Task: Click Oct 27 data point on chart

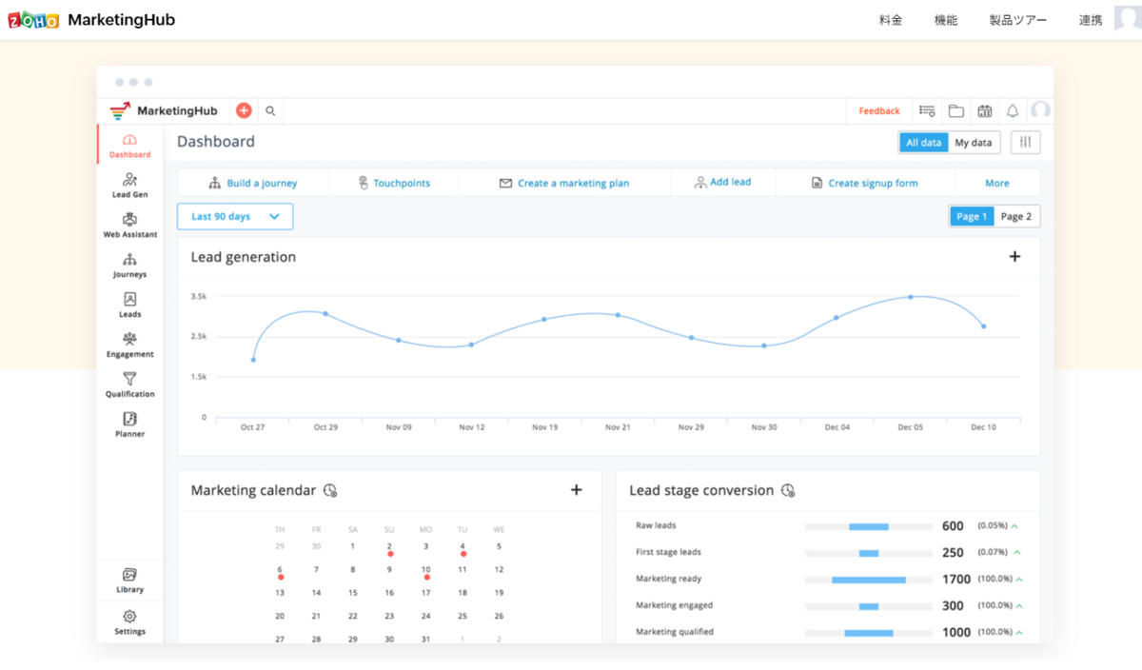Action: click(x=253, y=360)
